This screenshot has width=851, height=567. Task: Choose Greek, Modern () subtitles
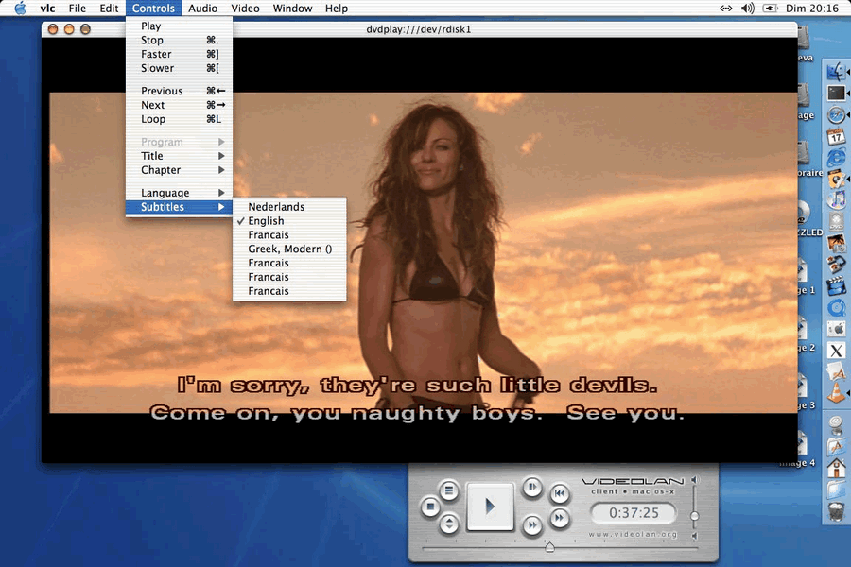coord(290,249)
